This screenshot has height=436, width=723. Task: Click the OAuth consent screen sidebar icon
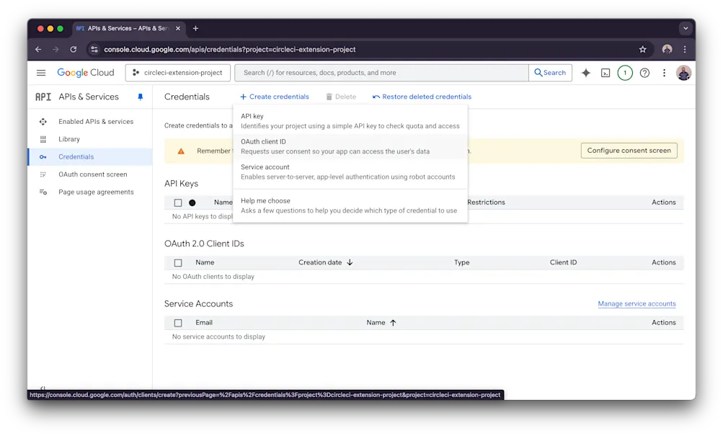(x=43, y=174)
